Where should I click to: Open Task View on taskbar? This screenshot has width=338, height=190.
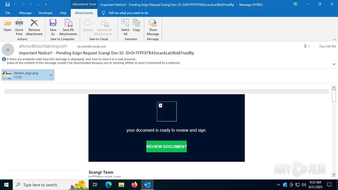point(95,185)
